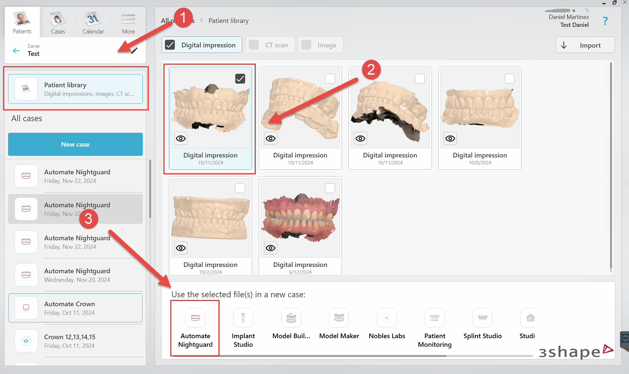Switch to the Cases tab
The height and width of the screenshot is (374, 629).
point(57,21)
